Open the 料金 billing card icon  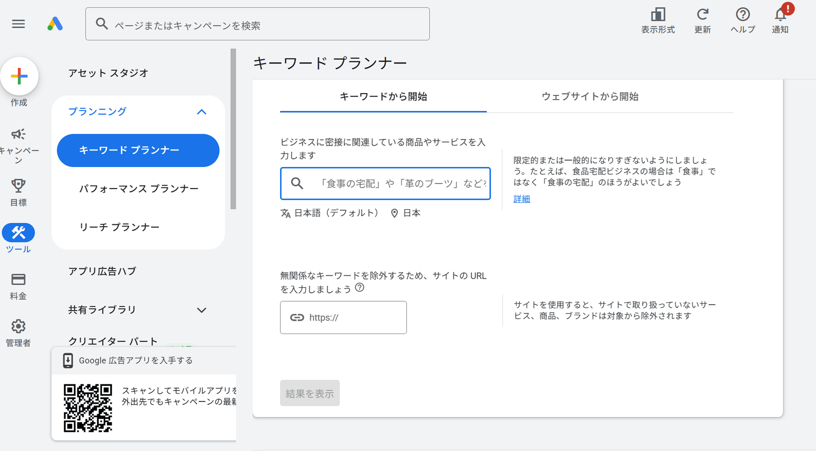tap(18, 280)
